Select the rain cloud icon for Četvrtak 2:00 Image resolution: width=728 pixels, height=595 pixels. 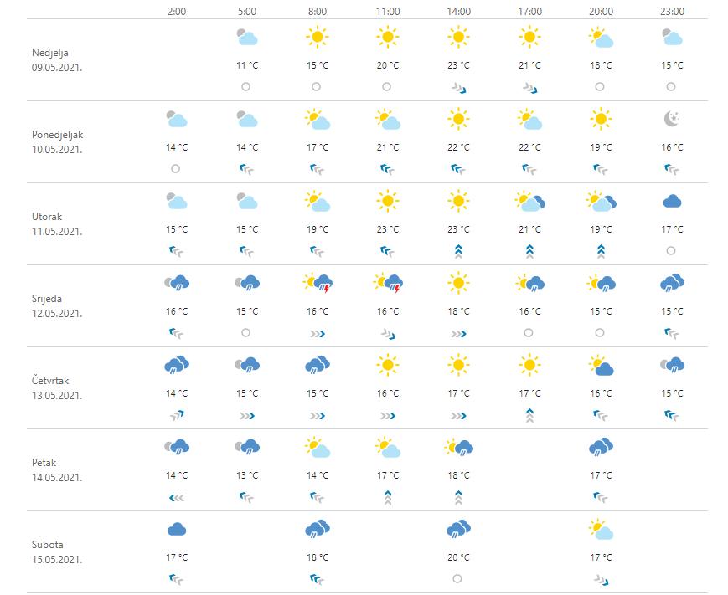[176, 365]
